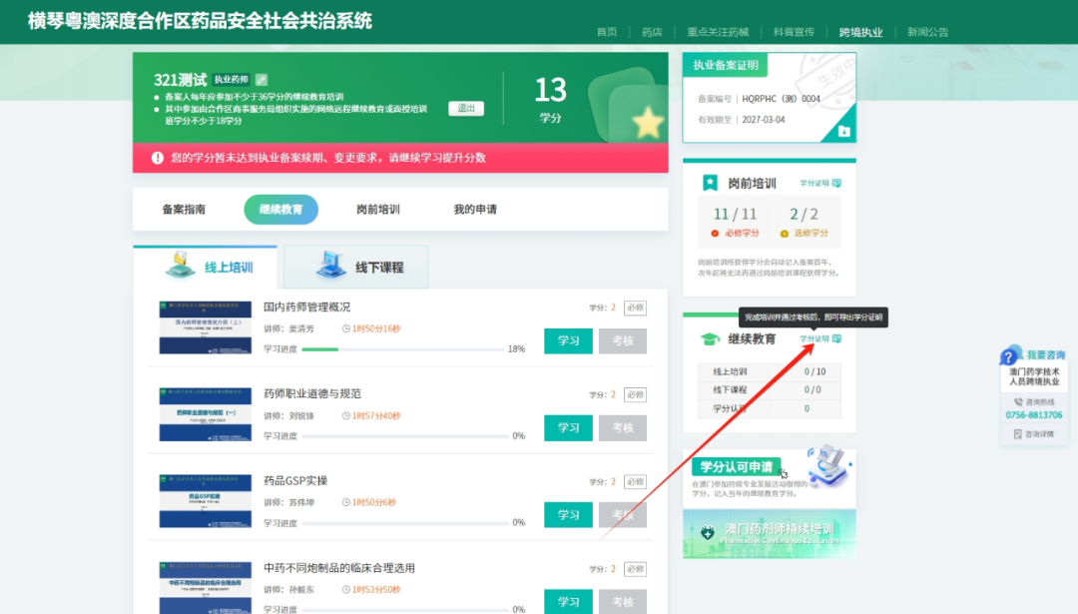The height and width of the screenshot is (614, 1078).
Task: Click the 学分证明 icon in 岗前培训 panel
Action: click(x=836, y=182)
